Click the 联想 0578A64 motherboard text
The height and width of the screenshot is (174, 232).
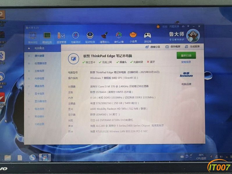(x=112, y=92)
